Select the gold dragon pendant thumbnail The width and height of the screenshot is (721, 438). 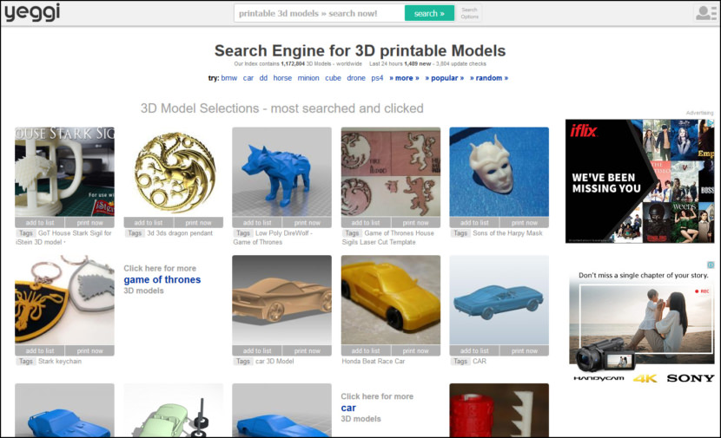pos(173,172)
